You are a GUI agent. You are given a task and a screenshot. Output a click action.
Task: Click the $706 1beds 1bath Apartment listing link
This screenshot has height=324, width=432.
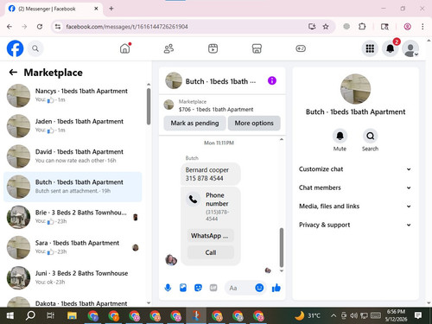tap(216, 110)
